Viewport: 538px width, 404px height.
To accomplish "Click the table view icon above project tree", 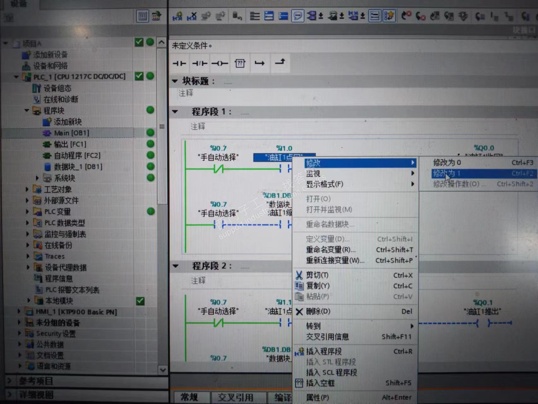I will (143, 16).
